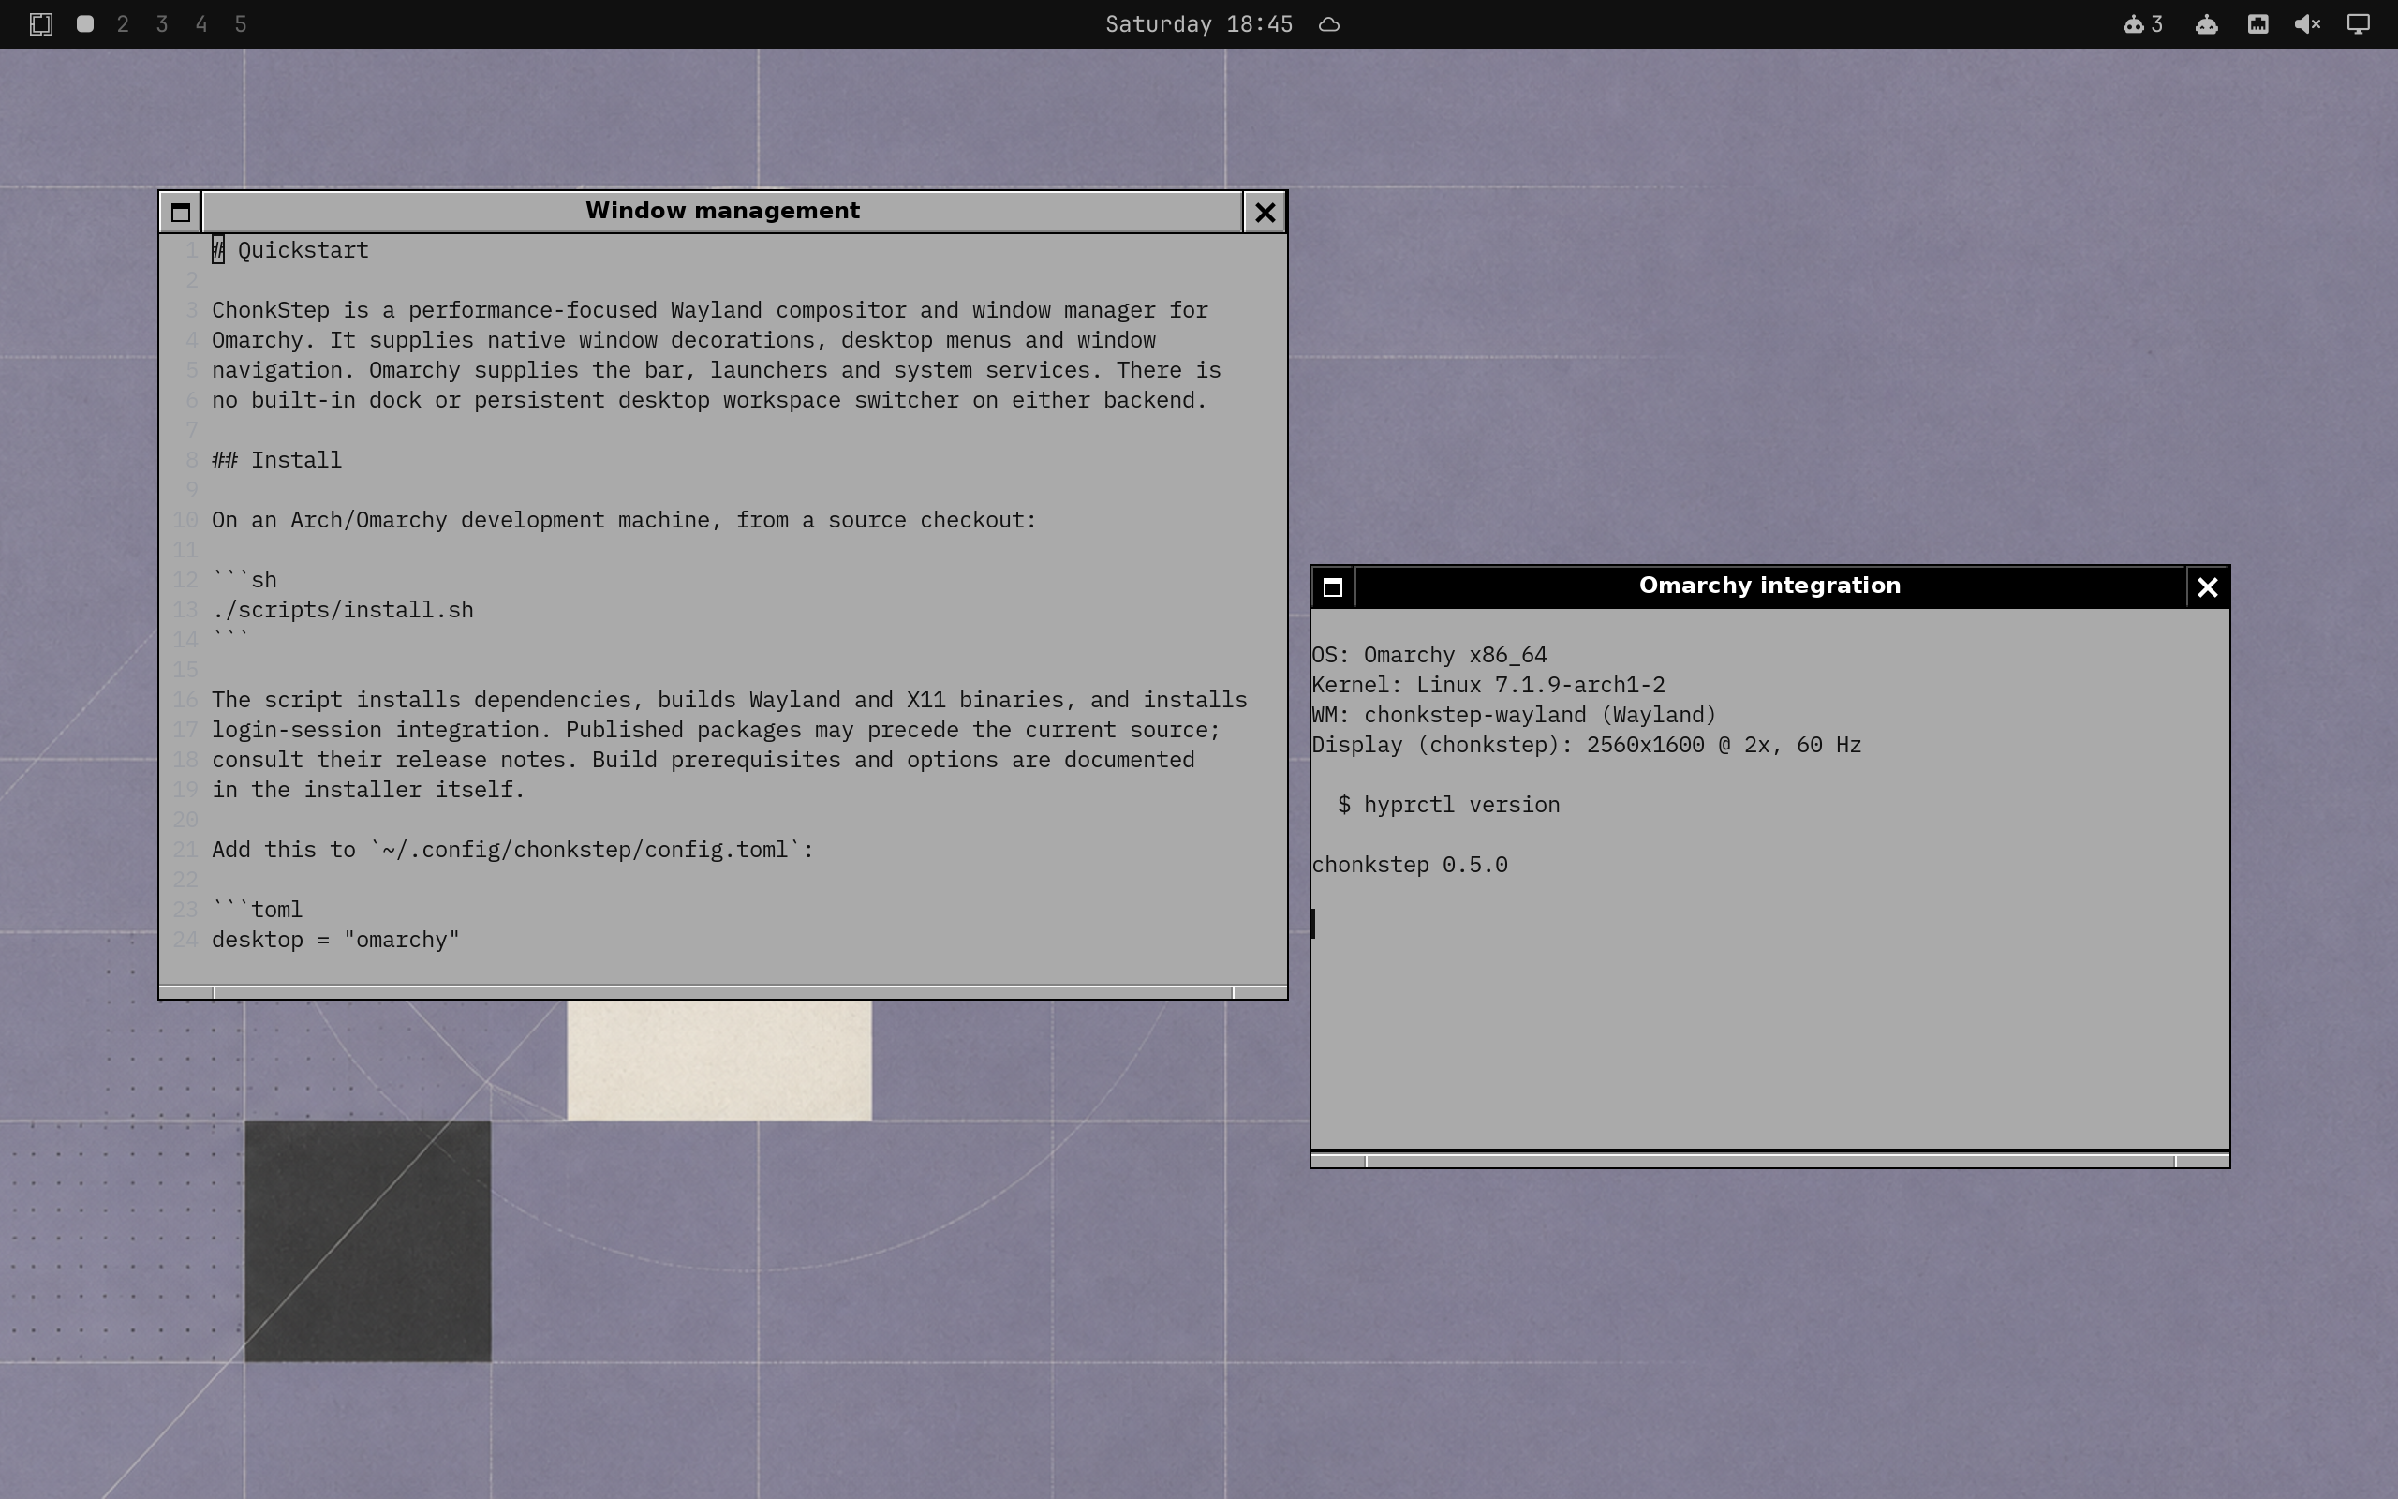The height and width of the screenshot is (1499, 2398).
Task: Click the line starting 'login-session integration'
Action: click(x=716, y=730)
